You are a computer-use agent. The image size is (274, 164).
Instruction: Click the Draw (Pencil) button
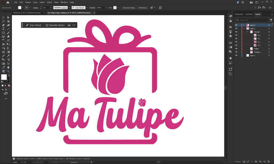pos(34,25)
